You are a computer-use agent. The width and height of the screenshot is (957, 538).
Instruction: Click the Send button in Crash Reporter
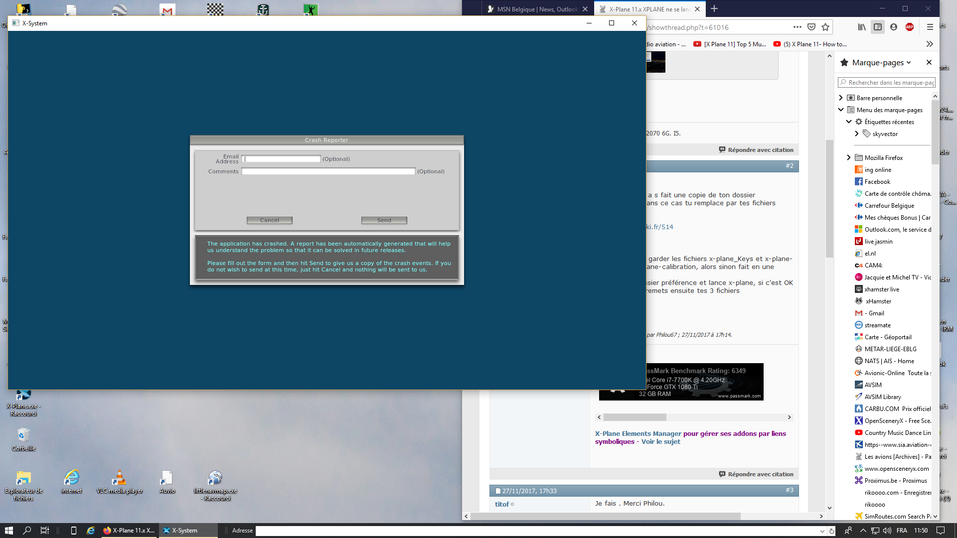384,220
